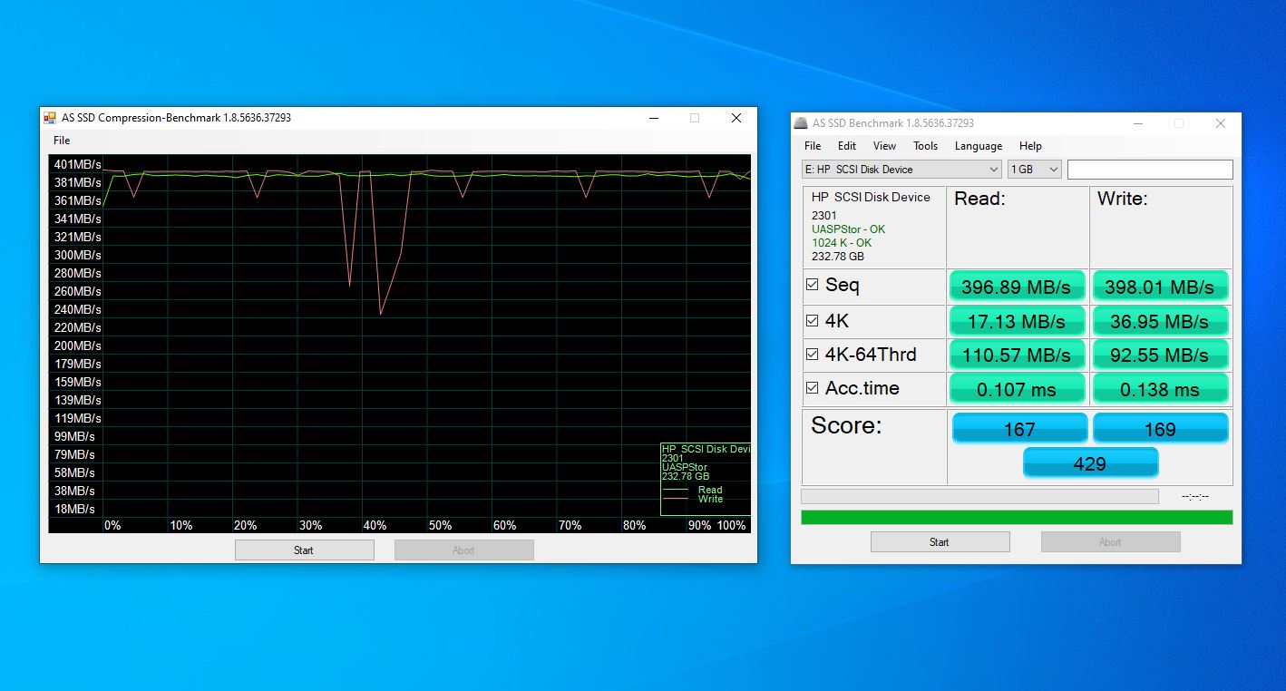Click the AS SSD Benchmark title bar icon

[x=801, y=123]
